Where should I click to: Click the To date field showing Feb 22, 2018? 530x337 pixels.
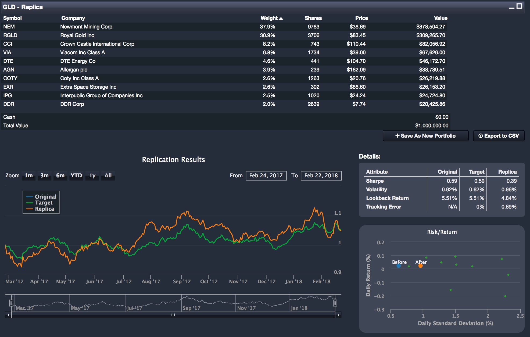pyautogui.click(x=321, y=175)
